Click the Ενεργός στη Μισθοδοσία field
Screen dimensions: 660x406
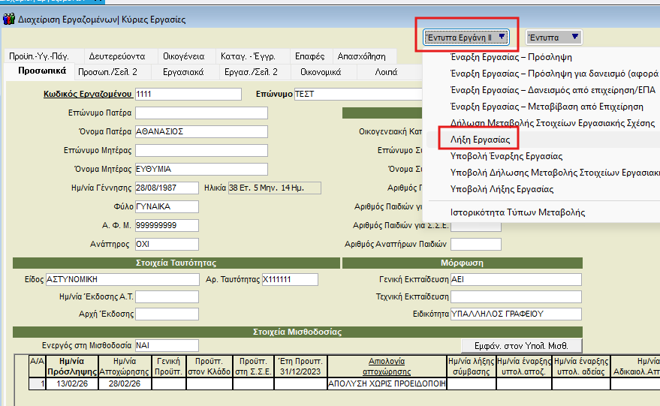click(x=167, y=345)
